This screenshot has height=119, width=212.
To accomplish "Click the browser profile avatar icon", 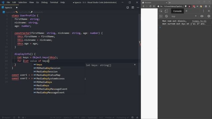I will click(x=206, y=6).
